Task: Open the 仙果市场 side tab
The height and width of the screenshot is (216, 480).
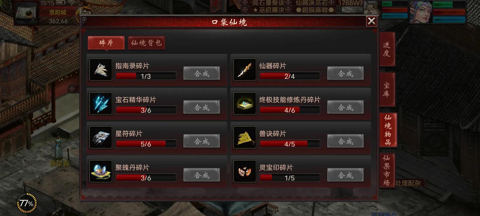Action: [387, 170]
